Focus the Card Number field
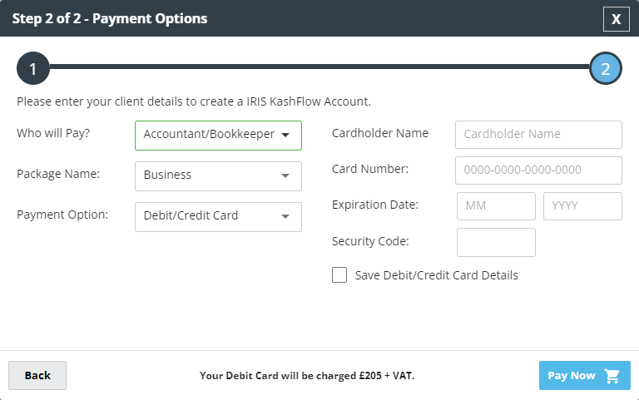 click(x=539, y=170)
